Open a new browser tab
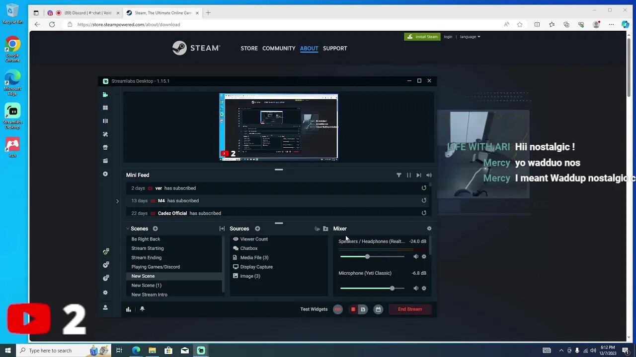Screen dimensions: 636x357 [208, 13]
